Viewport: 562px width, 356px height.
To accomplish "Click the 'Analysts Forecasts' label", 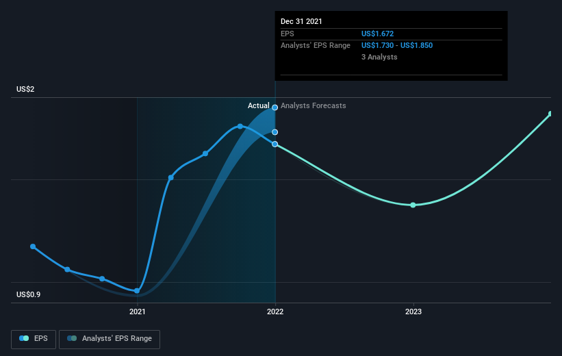I will click(x=314, y=105).
